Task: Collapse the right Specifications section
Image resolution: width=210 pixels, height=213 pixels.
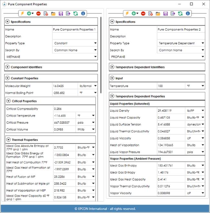Action: (112, 22)
